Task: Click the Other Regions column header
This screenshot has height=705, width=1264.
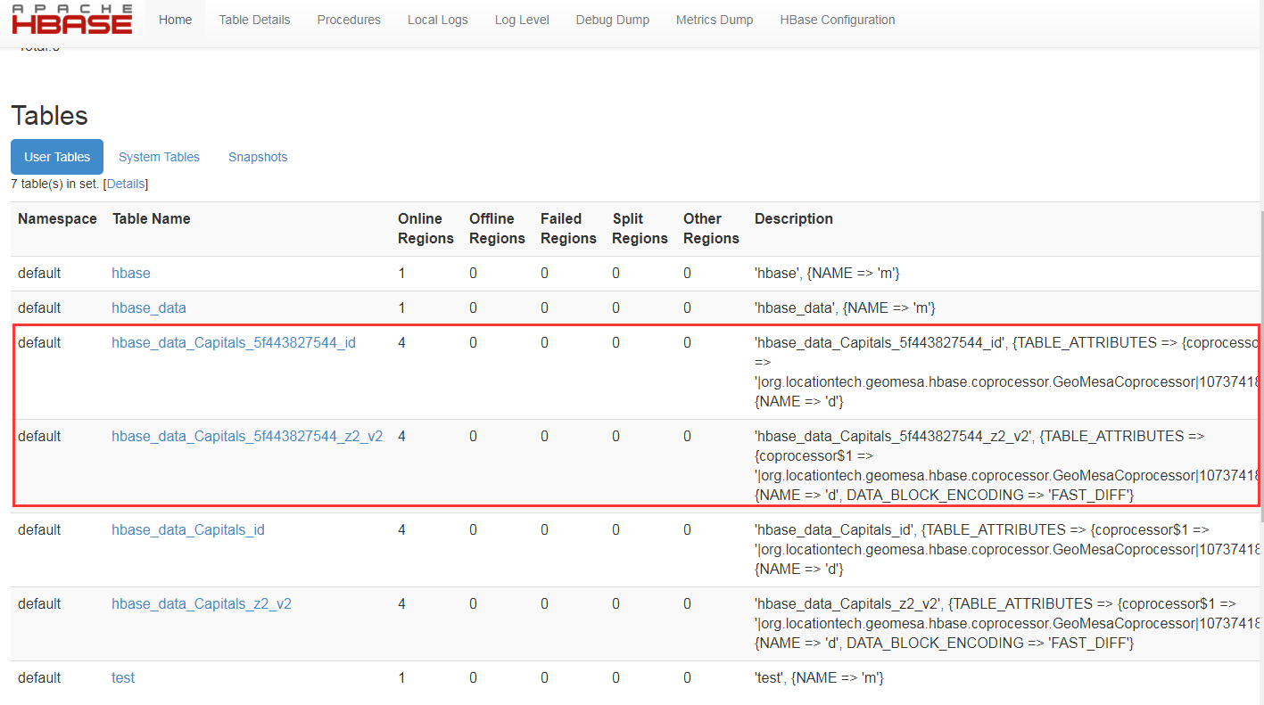Action: [x=711, y=228]
